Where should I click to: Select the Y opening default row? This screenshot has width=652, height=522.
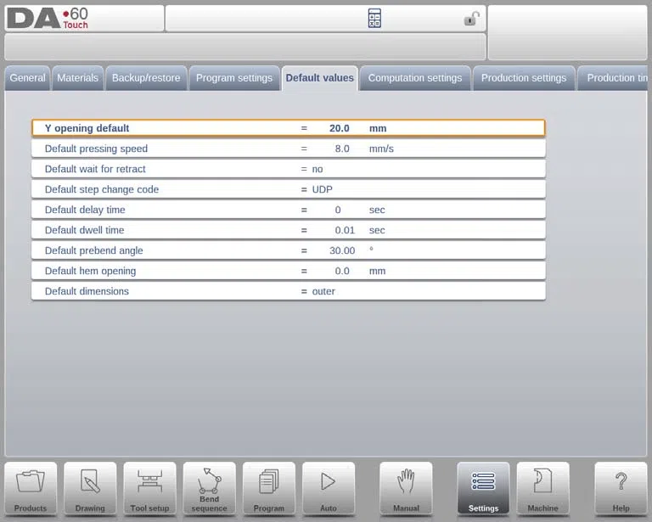(288, 128)
